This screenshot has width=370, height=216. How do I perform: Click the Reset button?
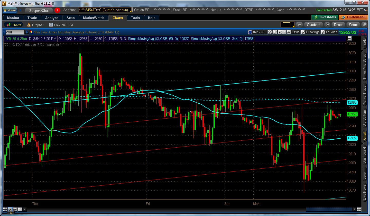coord(338,25)
